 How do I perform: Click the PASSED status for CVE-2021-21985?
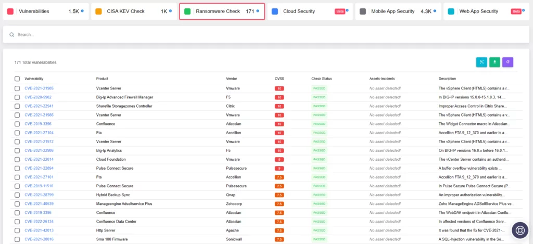pos(319,88)
